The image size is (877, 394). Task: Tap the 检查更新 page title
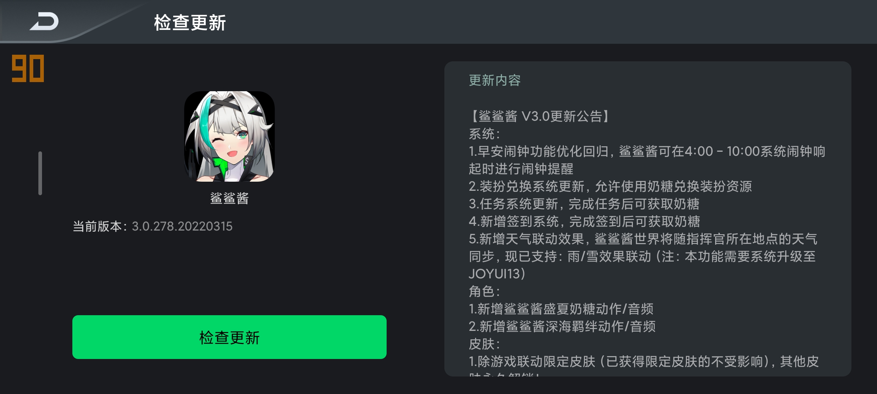coord(190,23)
